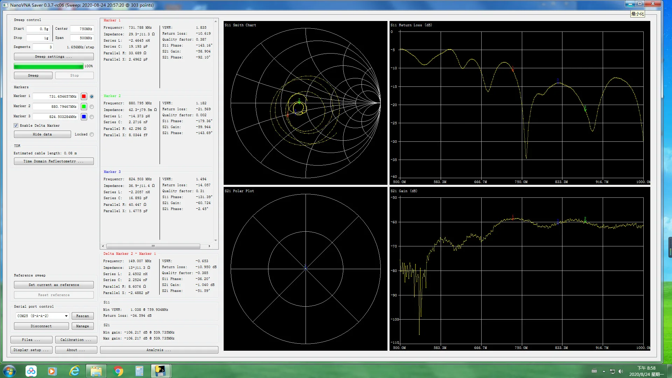Show hidden tray icons arrow
Screen dimensions: 672x378
coord(604,371)
